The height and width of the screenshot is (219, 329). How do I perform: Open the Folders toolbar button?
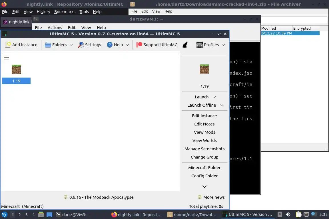(56, 45)
